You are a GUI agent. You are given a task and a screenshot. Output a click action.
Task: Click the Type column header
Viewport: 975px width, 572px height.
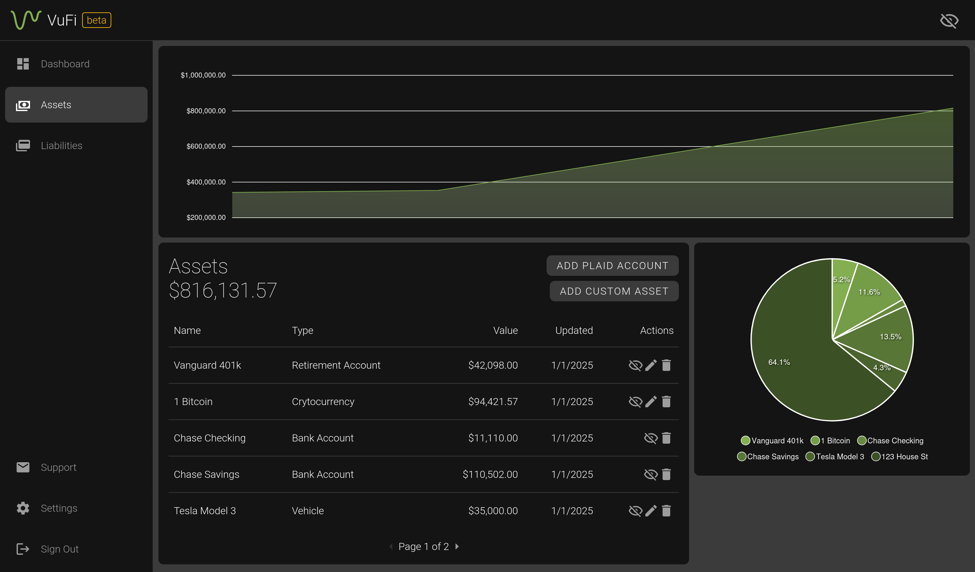303,330
